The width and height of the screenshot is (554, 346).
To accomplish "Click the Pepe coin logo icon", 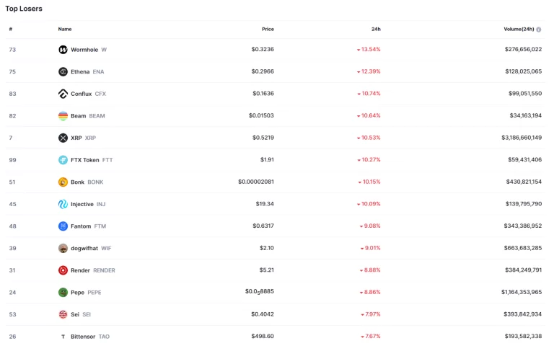I will pos(63,293).
